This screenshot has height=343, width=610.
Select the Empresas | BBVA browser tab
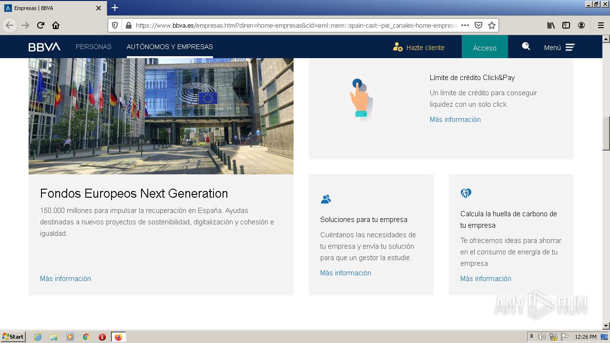tap(53, 8)
